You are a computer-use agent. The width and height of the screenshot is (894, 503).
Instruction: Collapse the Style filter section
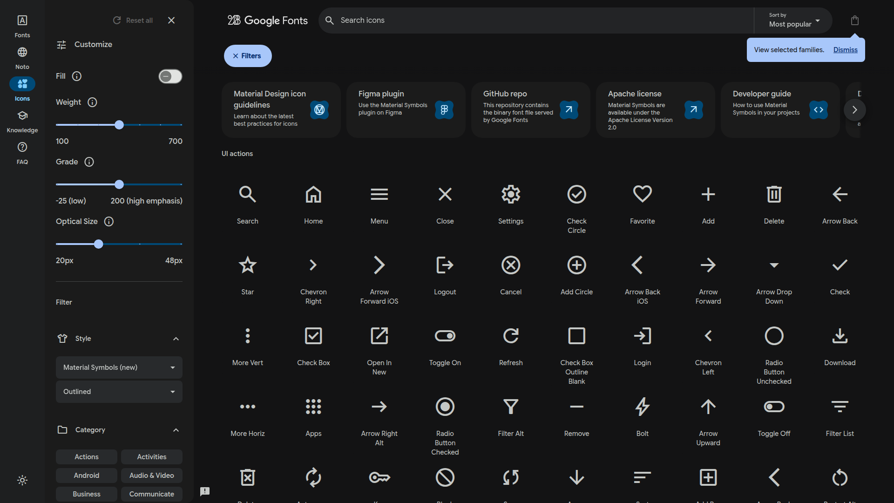tap(176, 339)
